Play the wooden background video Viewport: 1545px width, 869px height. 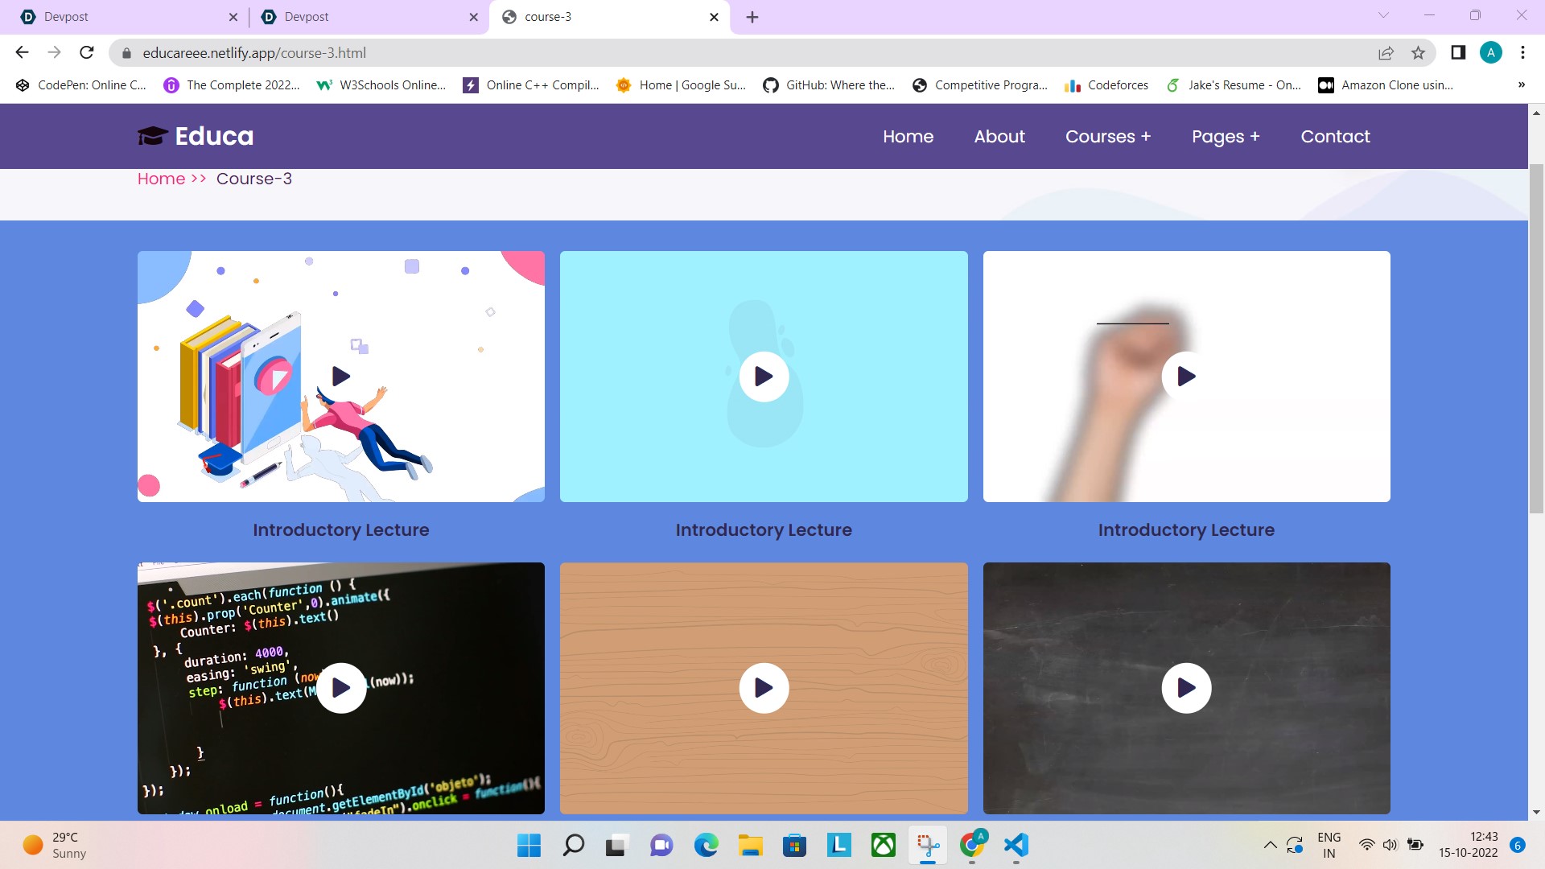(x=764, y=688)
